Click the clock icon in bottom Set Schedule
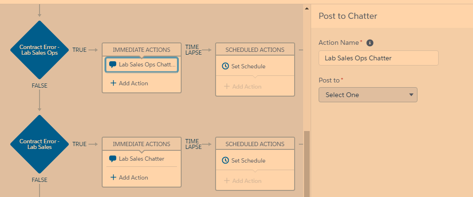473x197 pixels. click(225, 161)
